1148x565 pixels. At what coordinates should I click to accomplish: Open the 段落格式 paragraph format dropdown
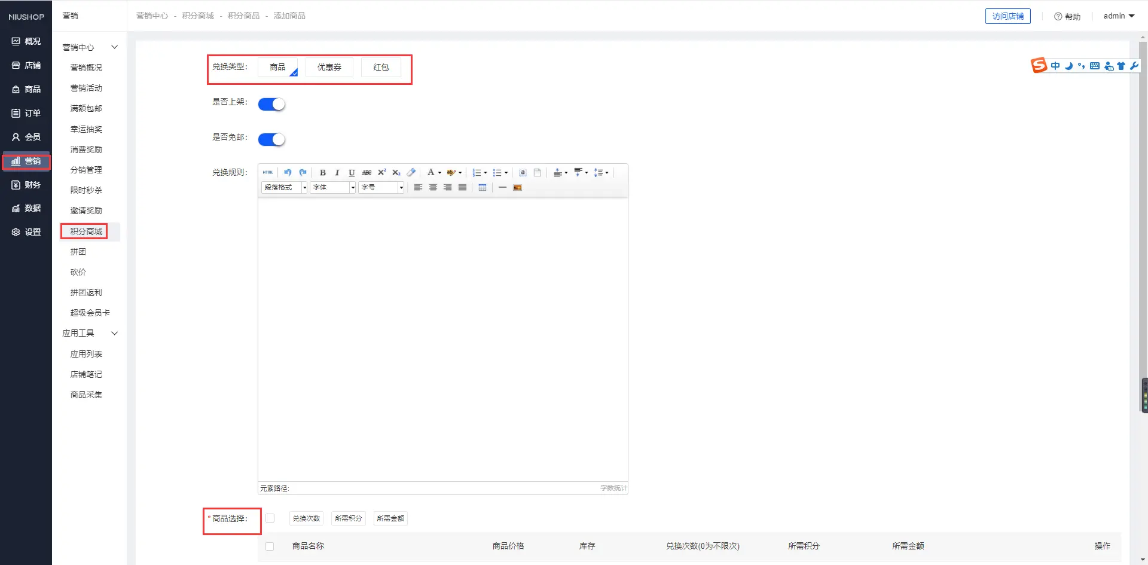(x=284, y=188)
